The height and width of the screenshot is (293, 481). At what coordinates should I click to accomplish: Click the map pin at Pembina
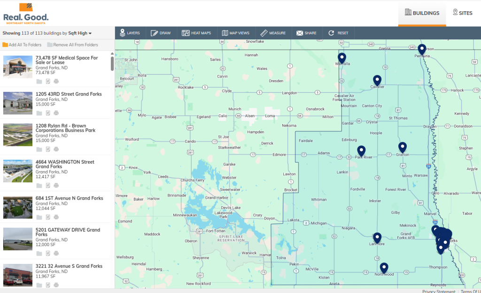click(x=422, y=49)
